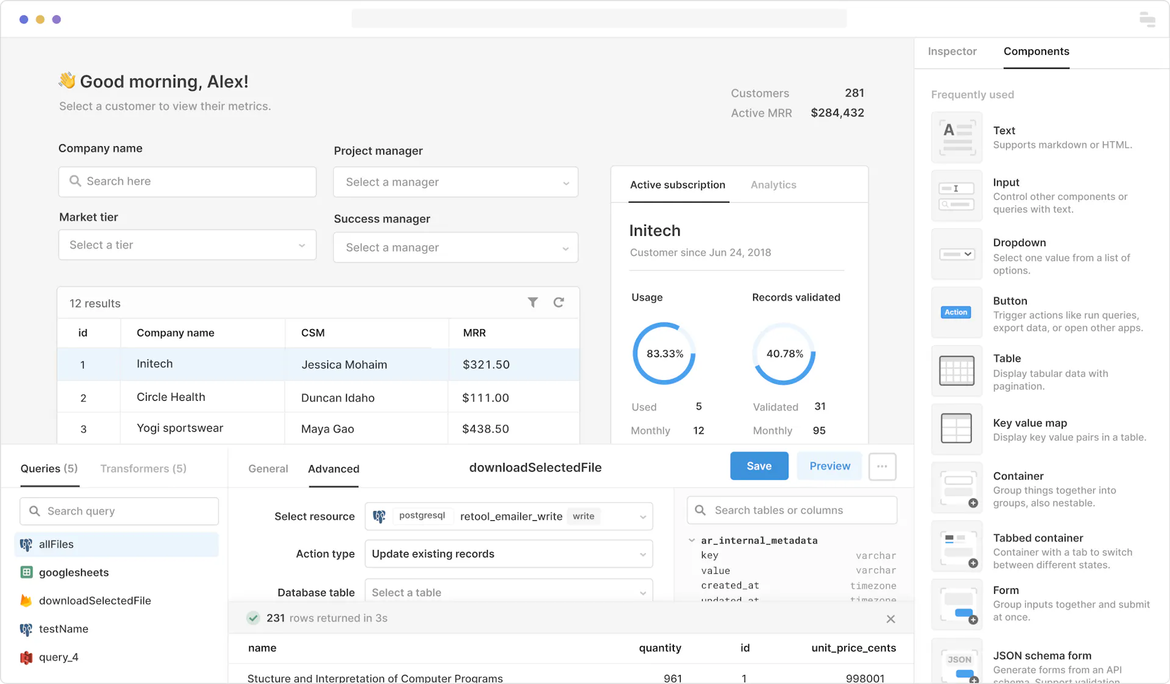
Task: Switch to Transformers (5) tab
Action: pyautogui.click(x=143, y=468)
